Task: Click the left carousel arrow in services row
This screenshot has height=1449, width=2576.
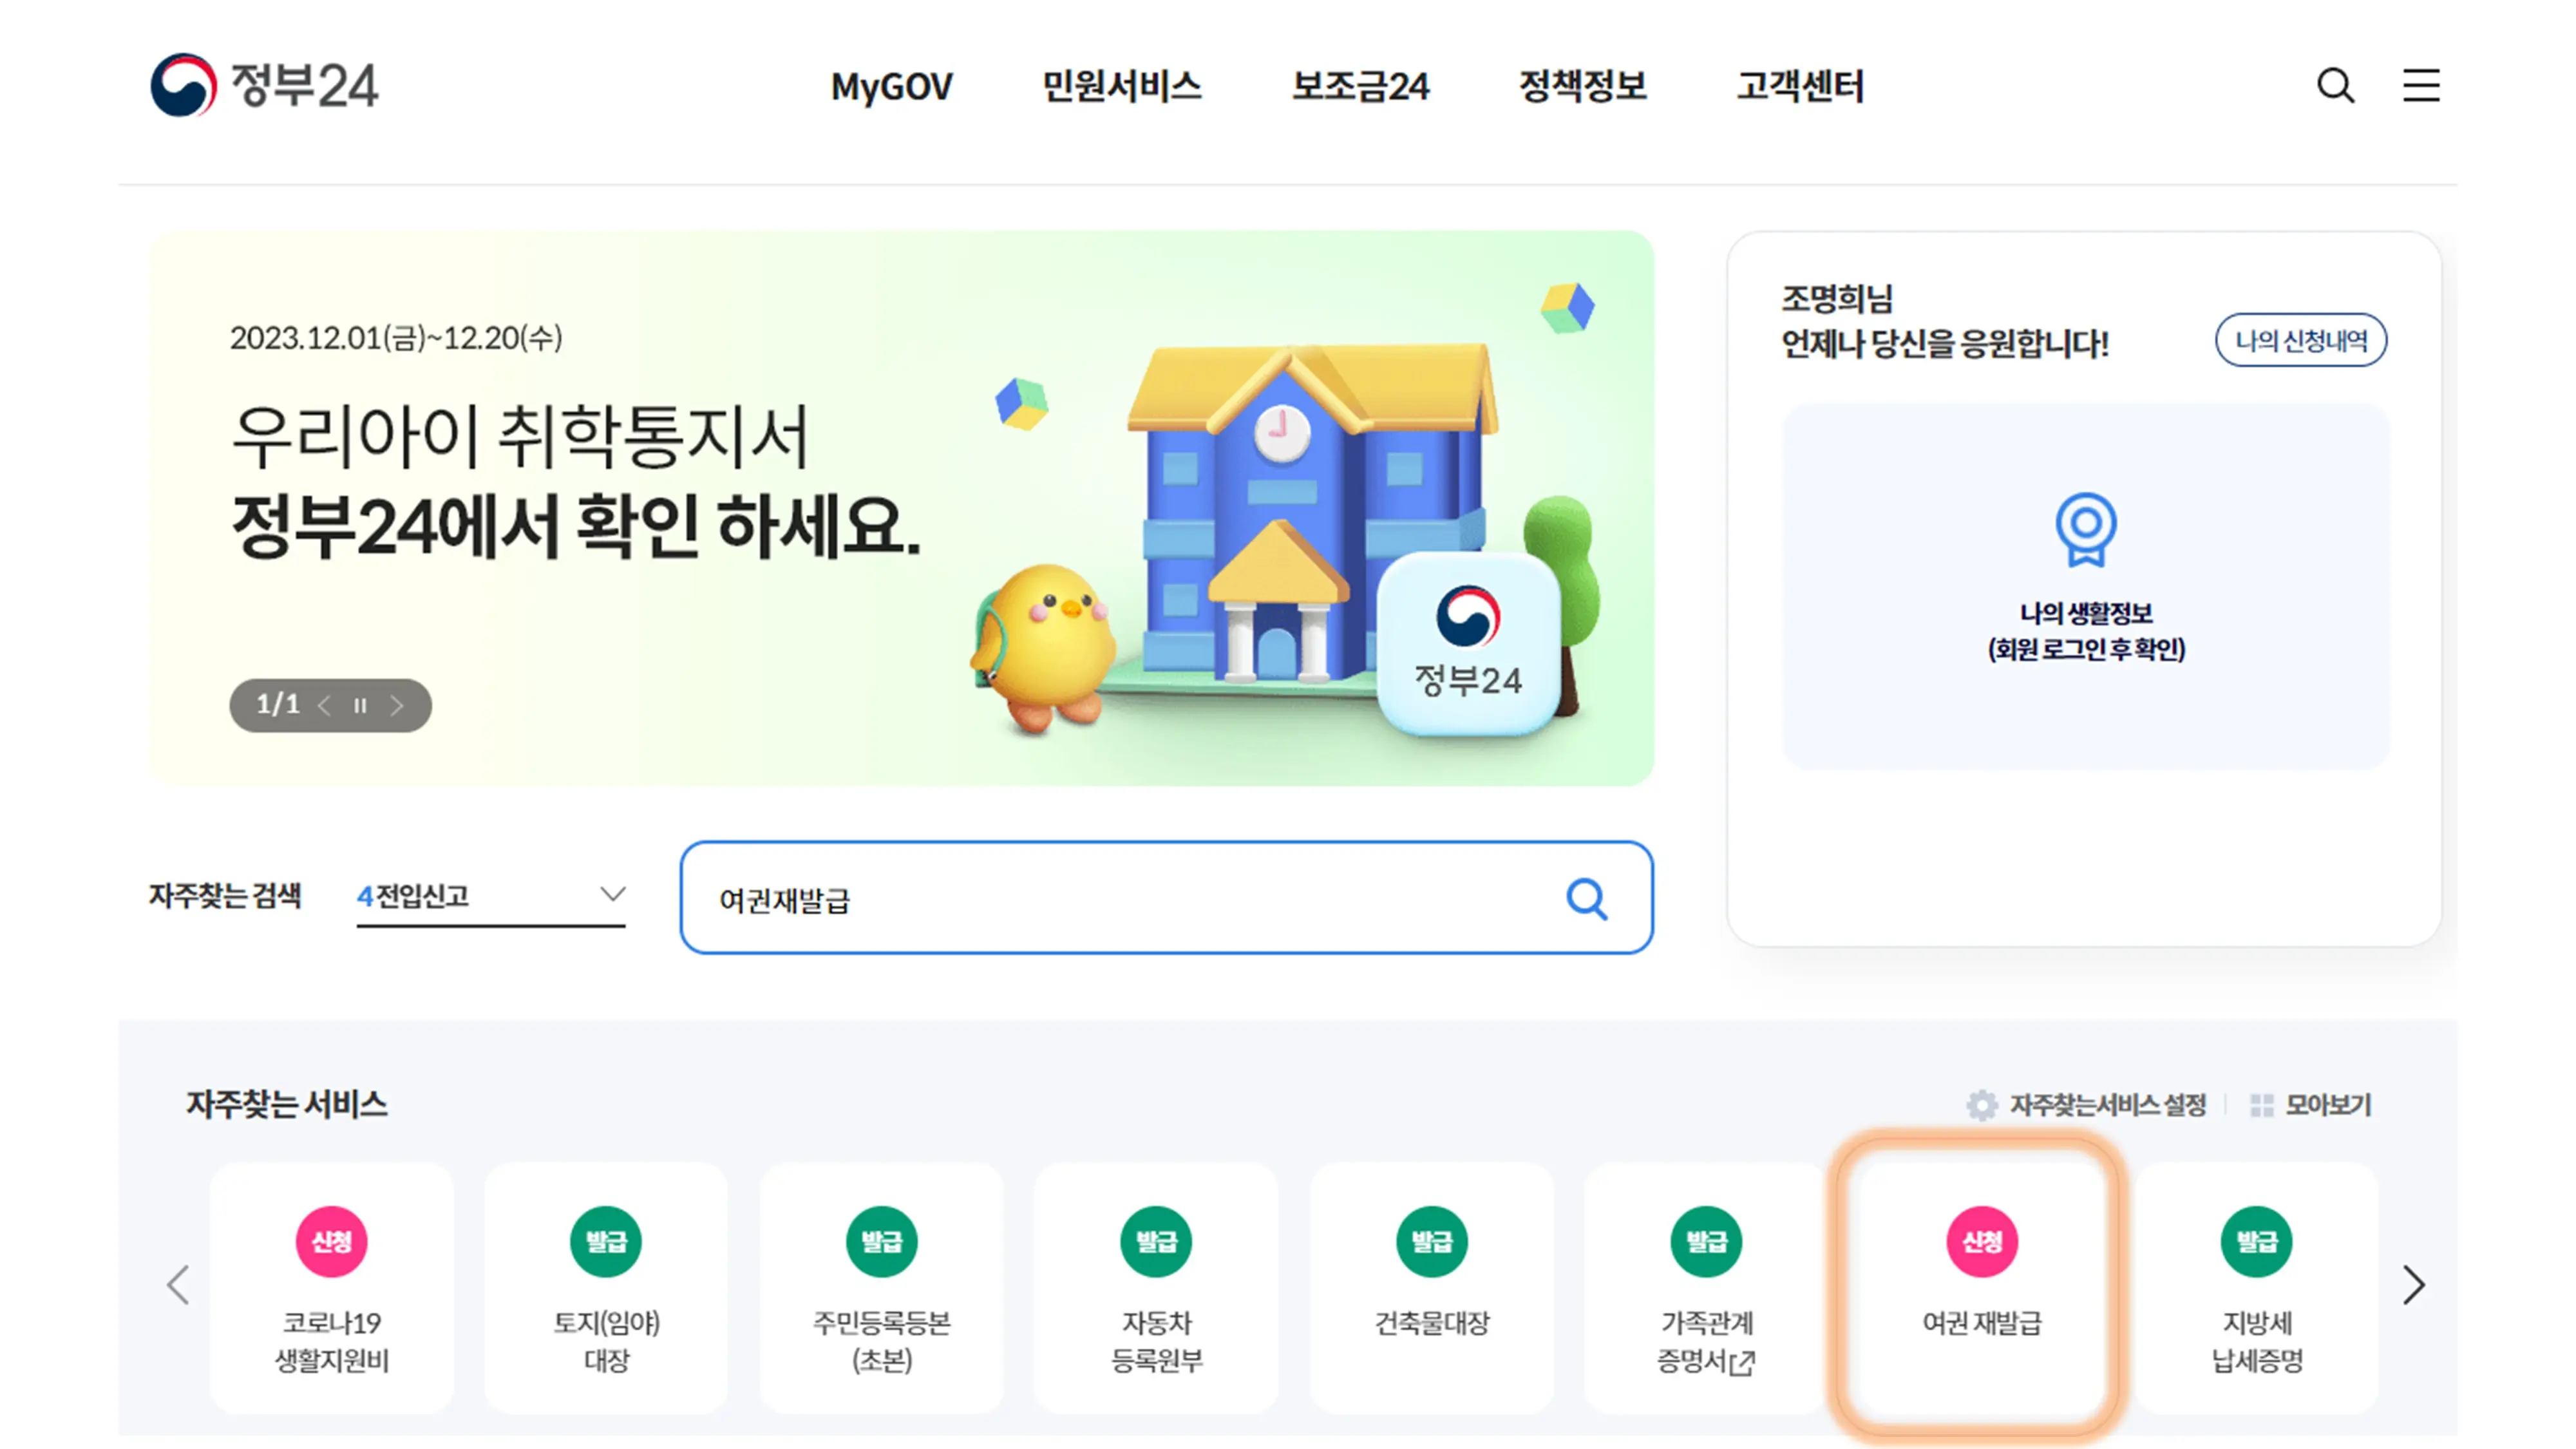Action: (x=178, y=1286)
